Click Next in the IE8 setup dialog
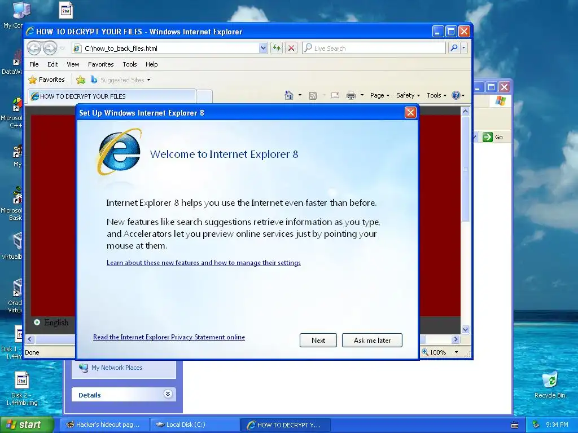Image resolution: width=578 pixels, height=433 pixels. 318,340
